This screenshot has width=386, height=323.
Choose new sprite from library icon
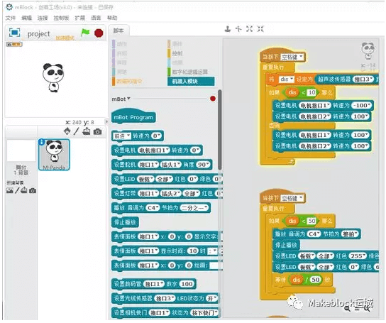pyautogui.click(x=67, y=131)
